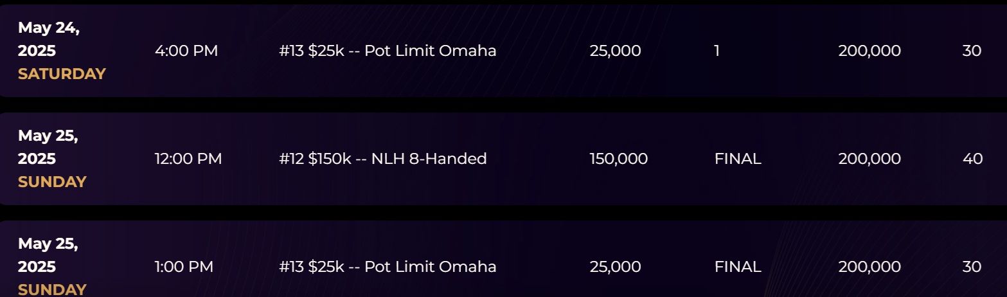Click the 25,000 buy-in in the 1:00 PM row
Image resolution: width=1007 pixels, height=297 pixels.
[615, 267]
